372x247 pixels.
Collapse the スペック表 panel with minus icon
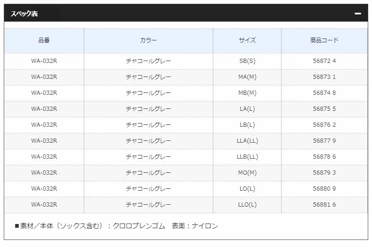pos(358,14)
